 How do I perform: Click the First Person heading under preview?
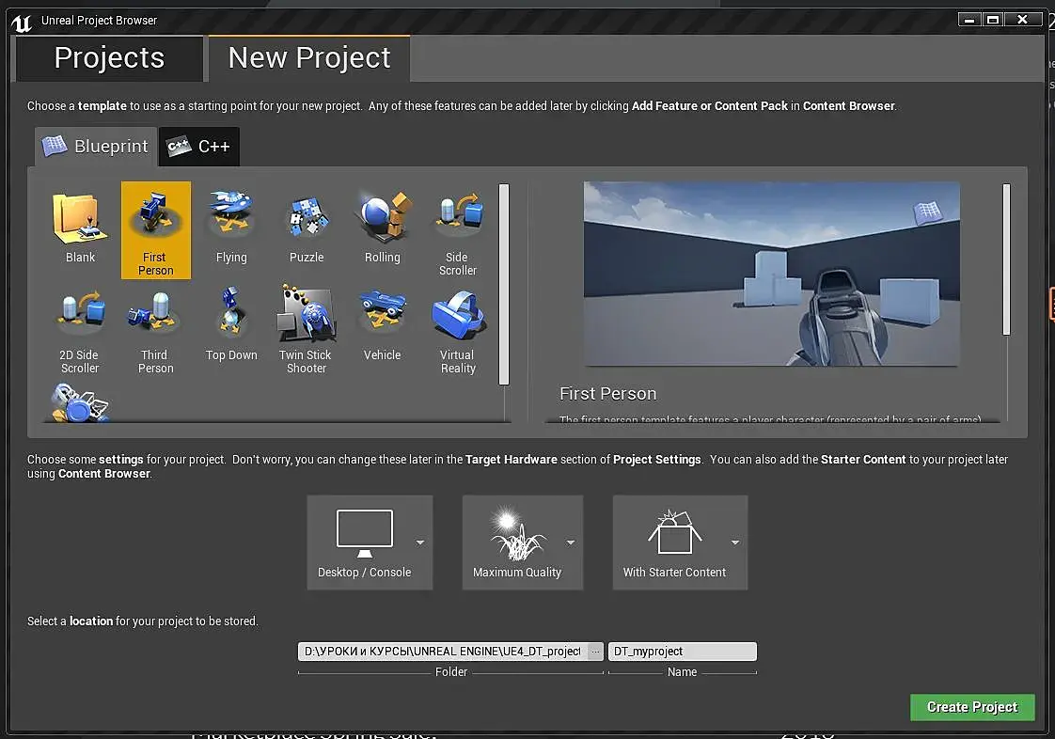click(x=608, y=394)
